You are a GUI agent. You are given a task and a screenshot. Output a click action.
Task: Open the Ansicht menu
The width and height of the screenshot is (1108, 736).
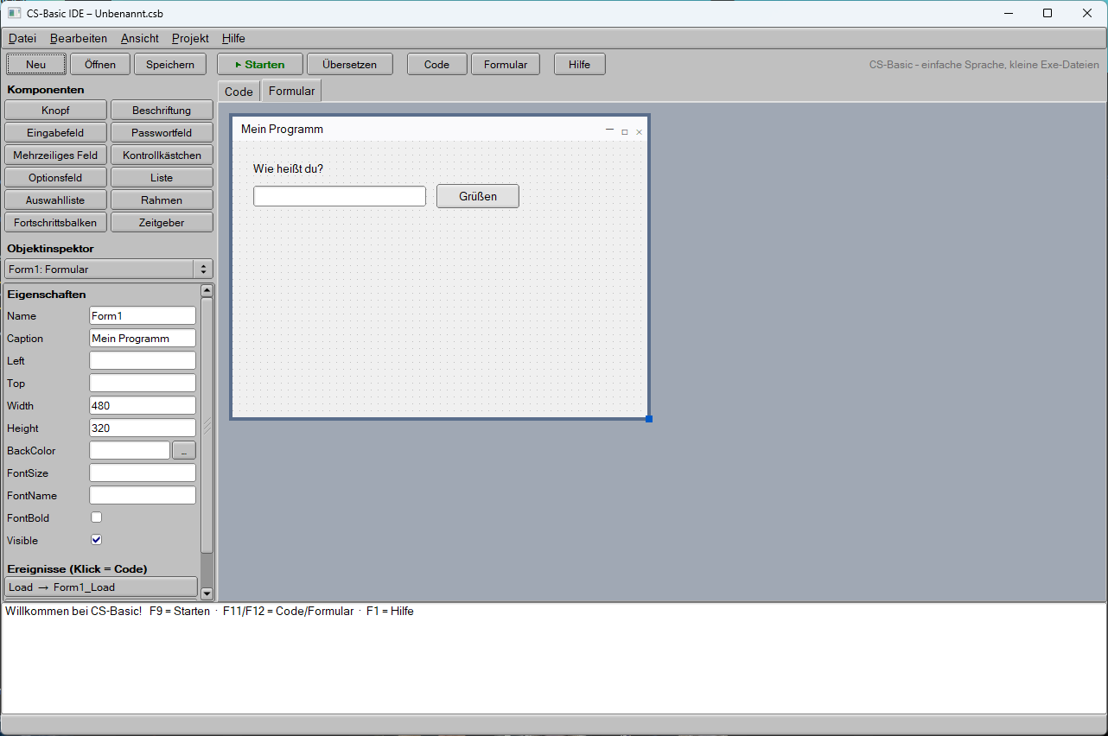click(140, 38)
